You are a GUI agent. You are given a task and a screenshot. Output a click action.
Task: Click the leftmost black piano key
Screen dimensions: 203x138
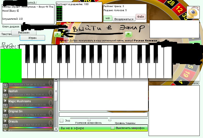(27, 54)
